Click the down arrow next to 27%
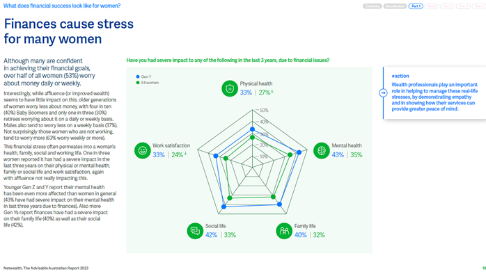The image size is (486, 274). click(272, 91)
